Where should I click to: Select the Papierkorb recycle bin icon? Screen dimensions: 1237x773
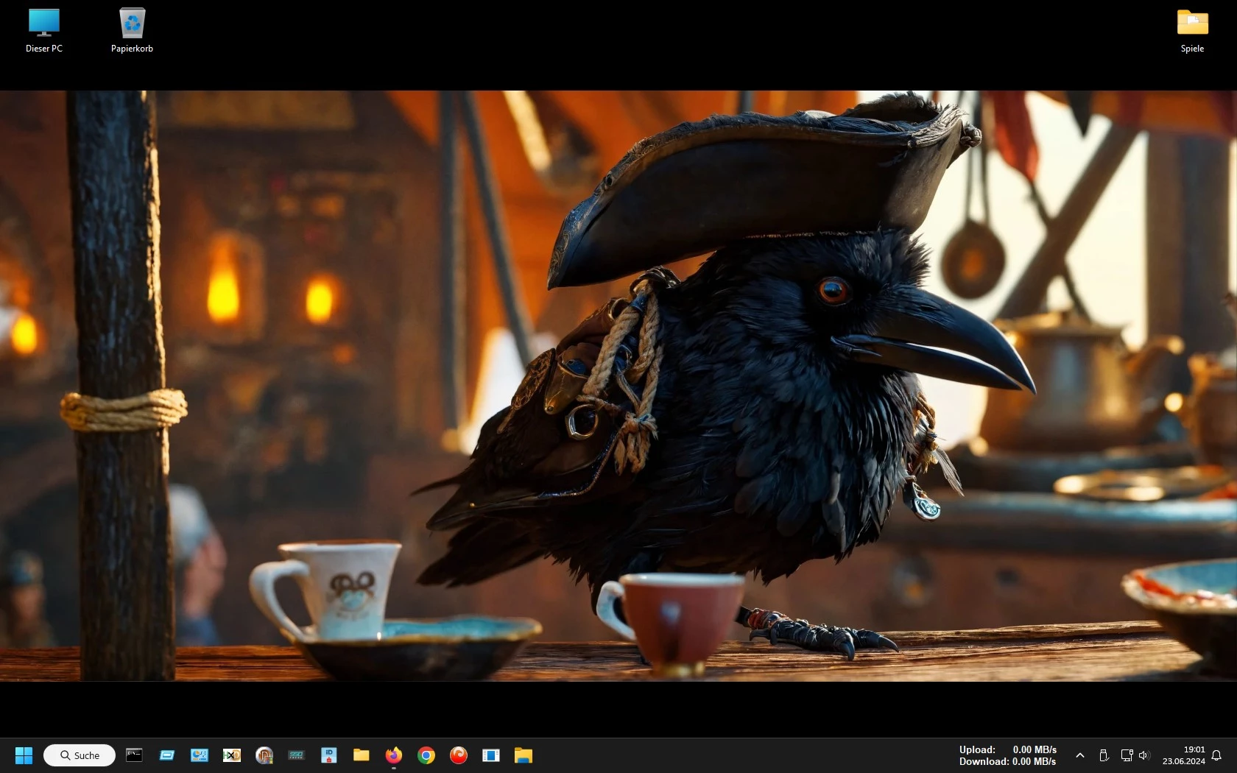[132, 31]
